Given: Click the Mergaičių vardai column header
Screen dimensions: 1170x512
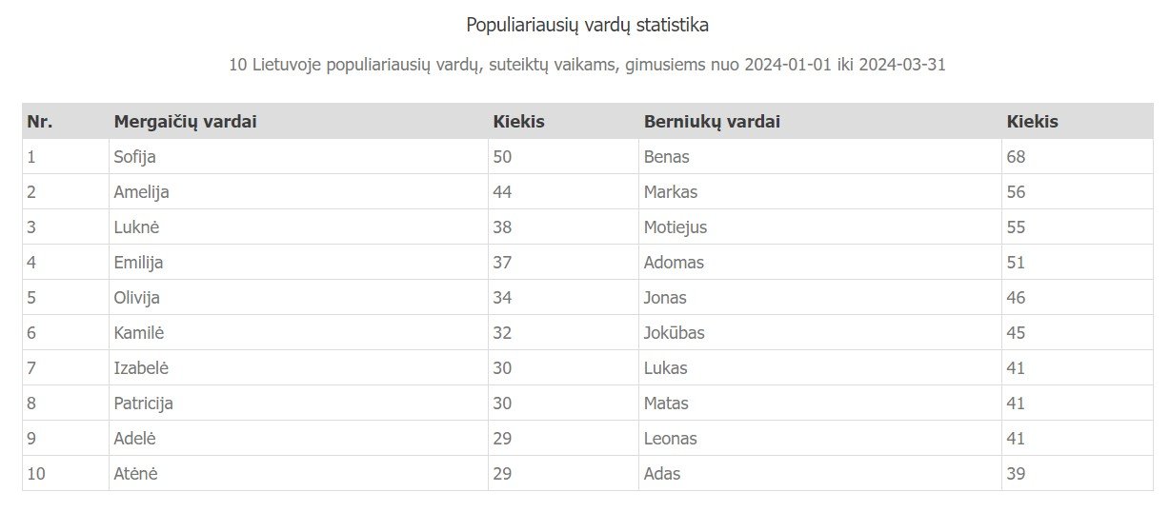Looking at the screenshot, I should (x=185, y=122).
